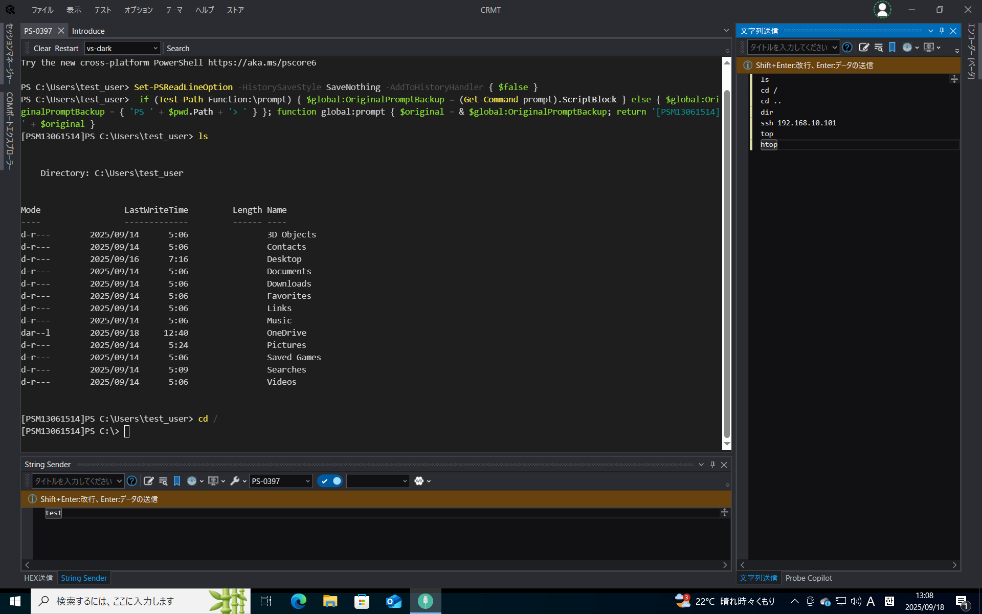
Task: Click the Clear button
Action: pos(42,49)
